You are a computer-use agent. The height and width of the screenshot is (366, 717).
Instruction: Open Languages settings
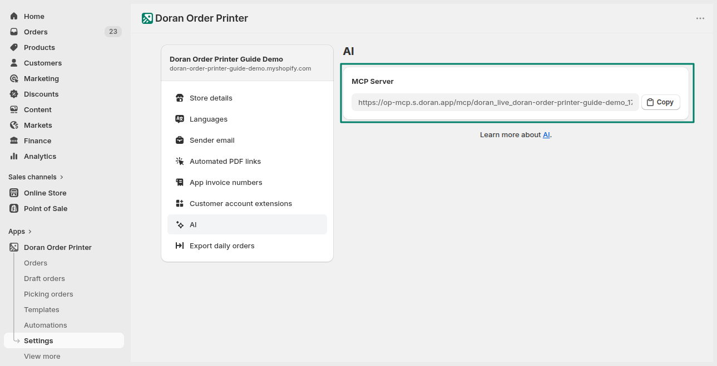pyautogui.click(x=247, y=119)
